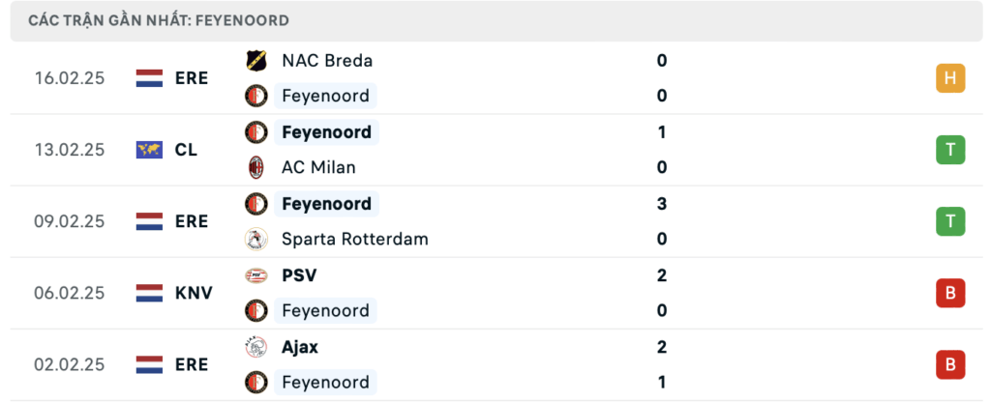Click the red B badge for PSV match
Screen dimensions: 991x402
(x=950, y=293)
